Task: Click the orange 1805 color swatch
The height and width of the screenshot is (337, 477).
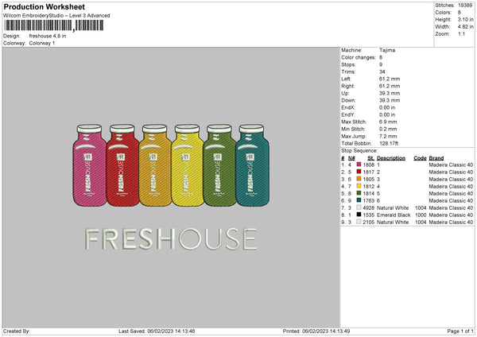Action: (x=359, y=179)
